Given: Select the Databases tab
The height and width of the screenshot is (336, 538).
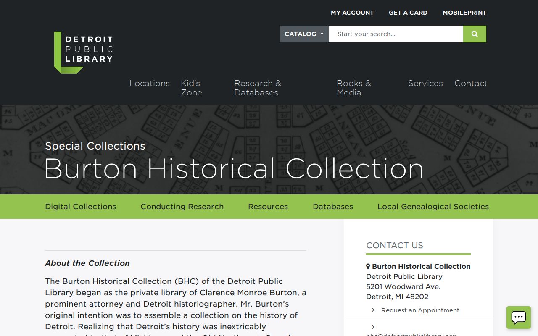Looking at the screenshot, I should click(333, 207).
